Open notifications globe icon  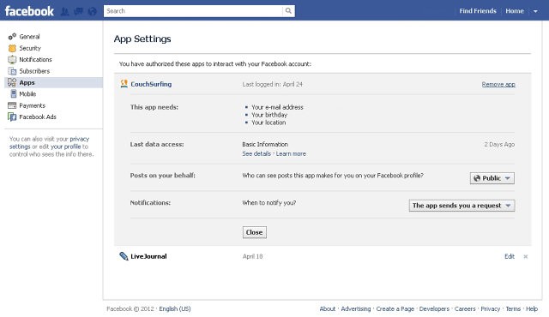(x=92, y=11)
